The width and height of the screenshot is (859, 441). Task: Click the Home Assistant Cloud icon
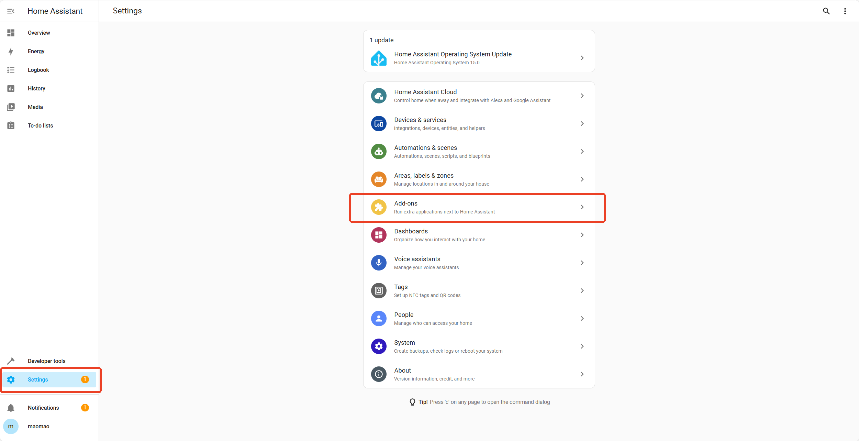pyautogui.click(x=379, y=96)
